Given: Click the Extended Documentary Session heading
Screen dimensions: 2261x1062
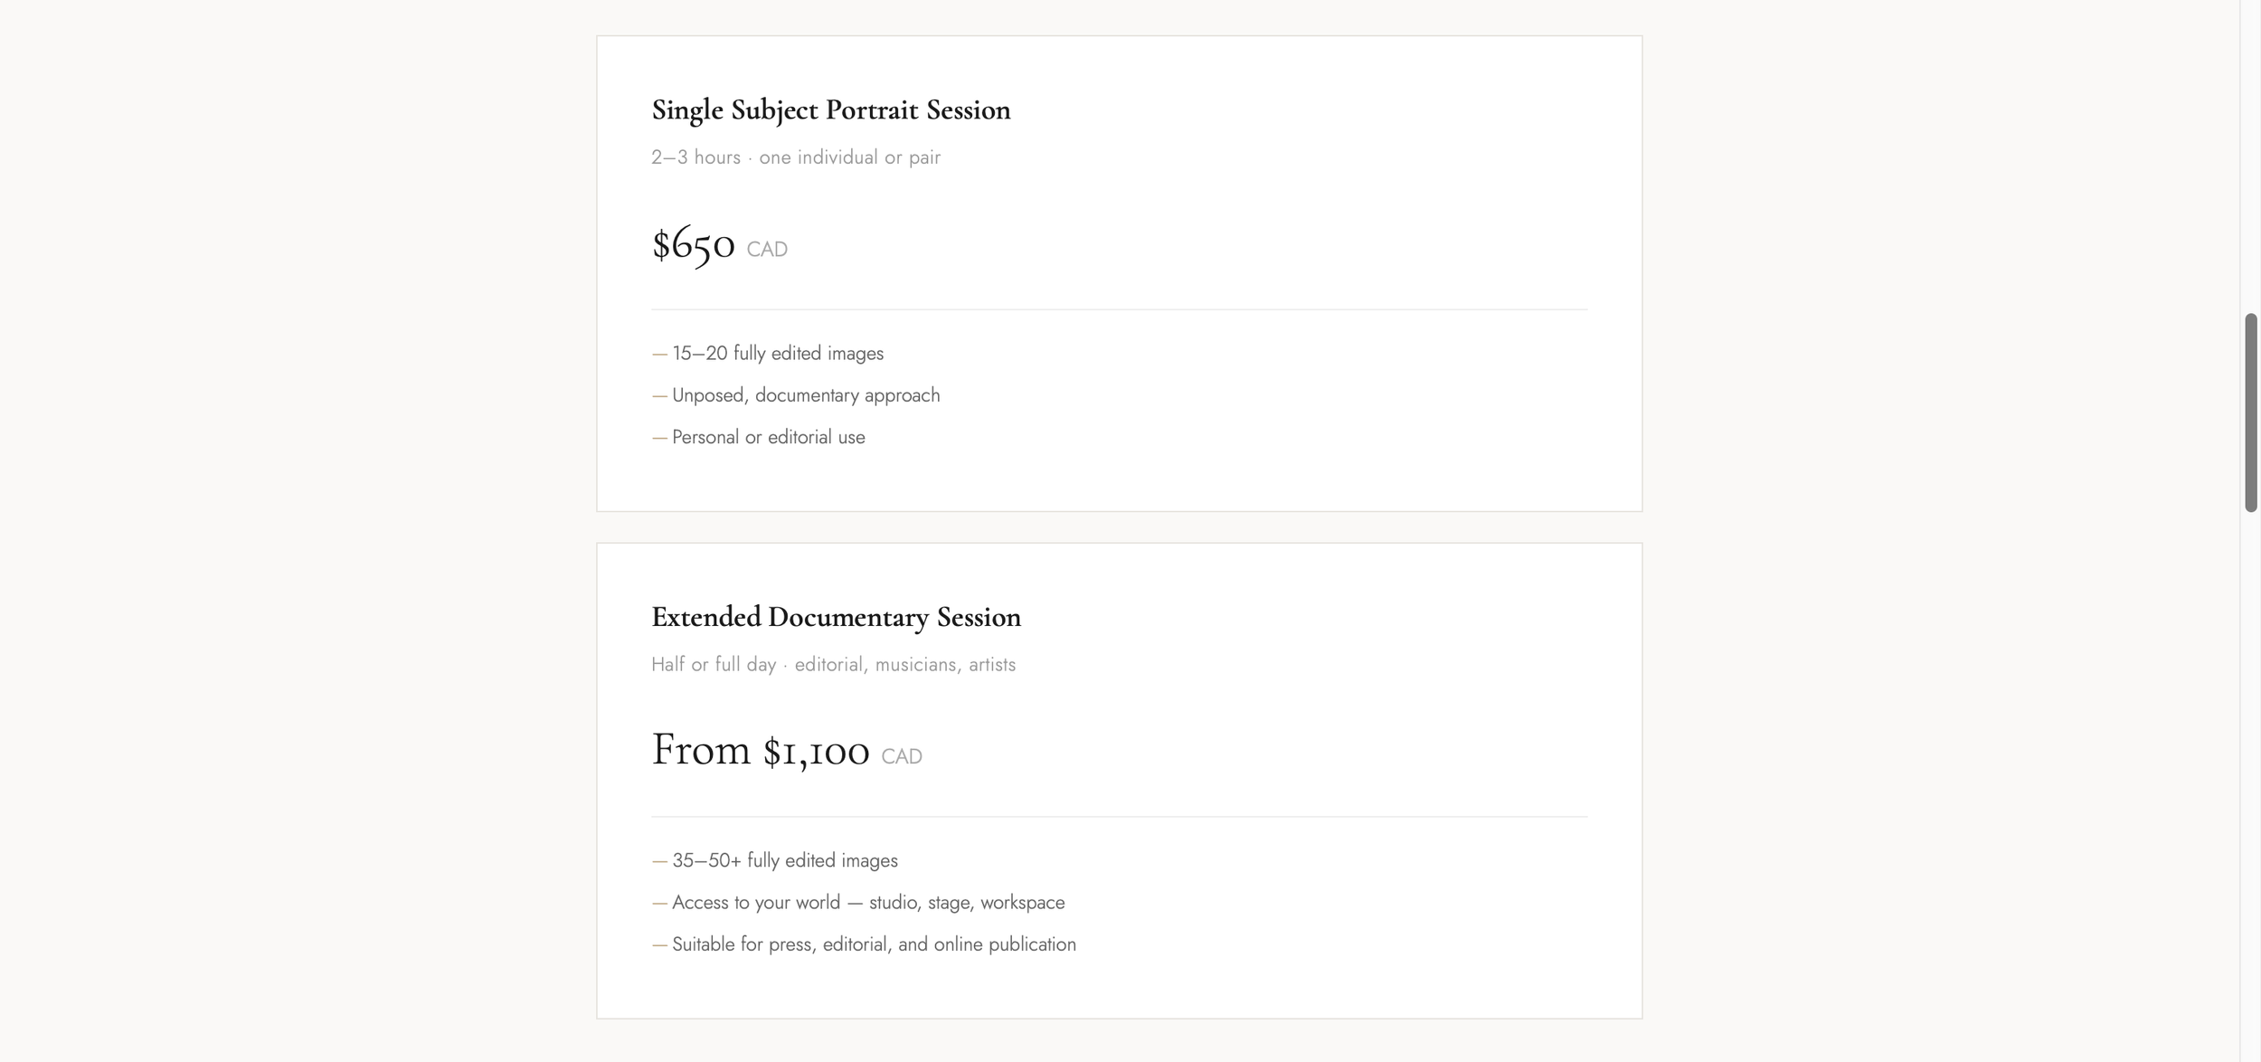Looking at the screenshot, I should coord(836,618).
